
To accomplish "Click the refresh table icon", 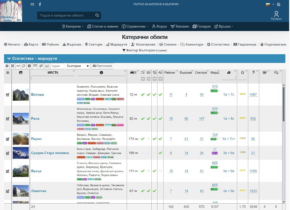I will [x=24, y=66].
